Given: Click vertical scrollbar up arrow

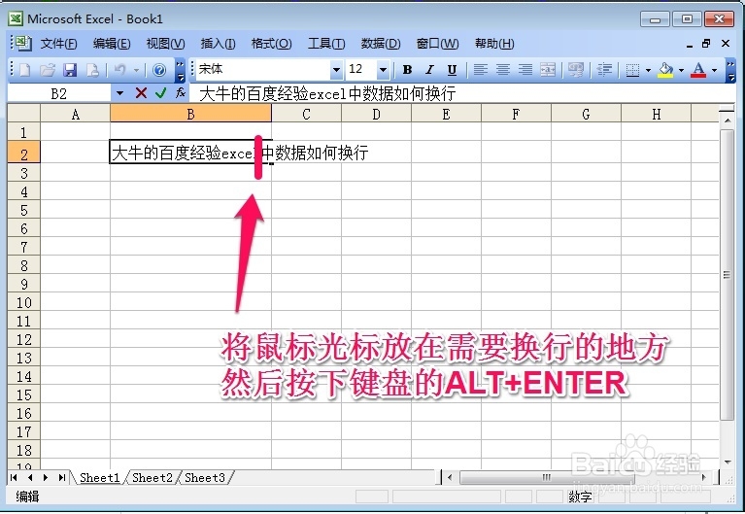Looking at the screenshot, I should (727, 120).
